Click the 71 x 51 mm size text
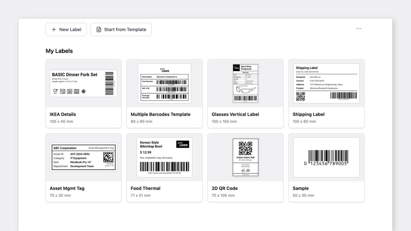Screen dimensions: 411x231 [141, 195]
